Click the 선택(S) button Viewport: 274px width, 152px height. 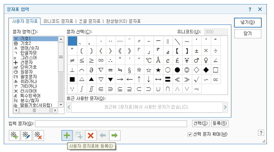pyautogui.click(x=201, y=123)
